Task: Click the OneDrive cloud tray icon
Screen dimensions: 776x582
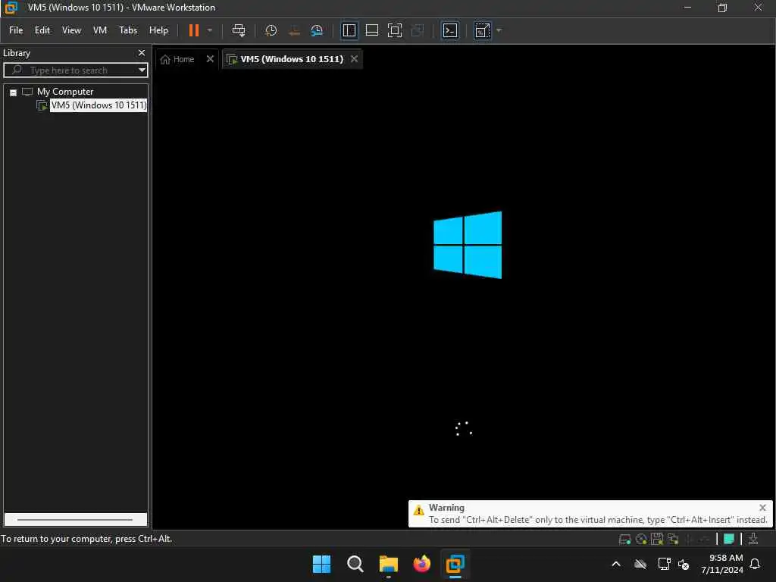Action: (640, 564)
